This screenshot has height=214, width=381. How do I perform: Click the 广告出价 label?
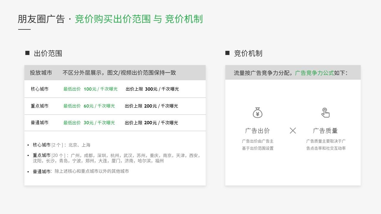point(257,130)
